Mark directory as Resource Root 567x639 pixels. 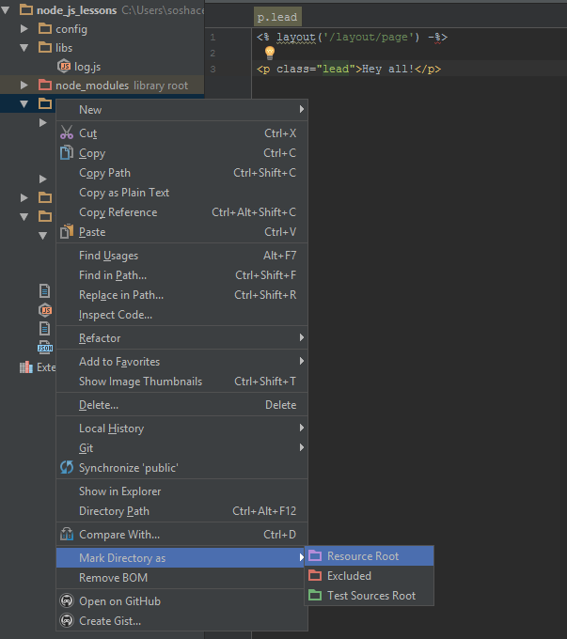tap(370, 556)
